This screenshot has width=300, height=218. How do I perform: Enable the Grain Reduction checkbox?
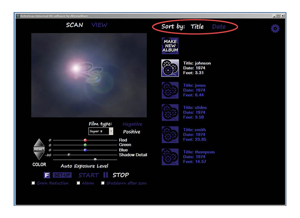pos(33,183)
